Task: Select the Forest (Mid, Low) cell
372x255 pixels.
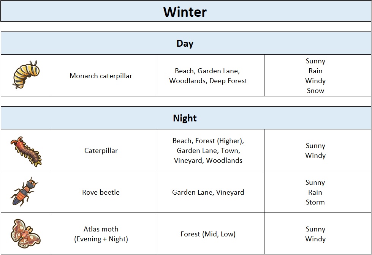Action: tap(208, 234)
